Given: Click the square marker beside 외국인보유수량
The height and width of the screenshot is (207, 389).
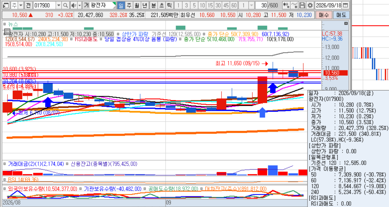Looking at the screenshot, I should coord(5,189).
